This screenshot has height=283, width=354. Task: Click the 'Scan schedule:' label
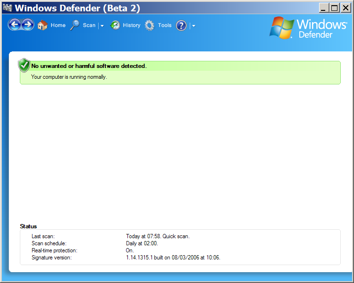click(49, 243)
